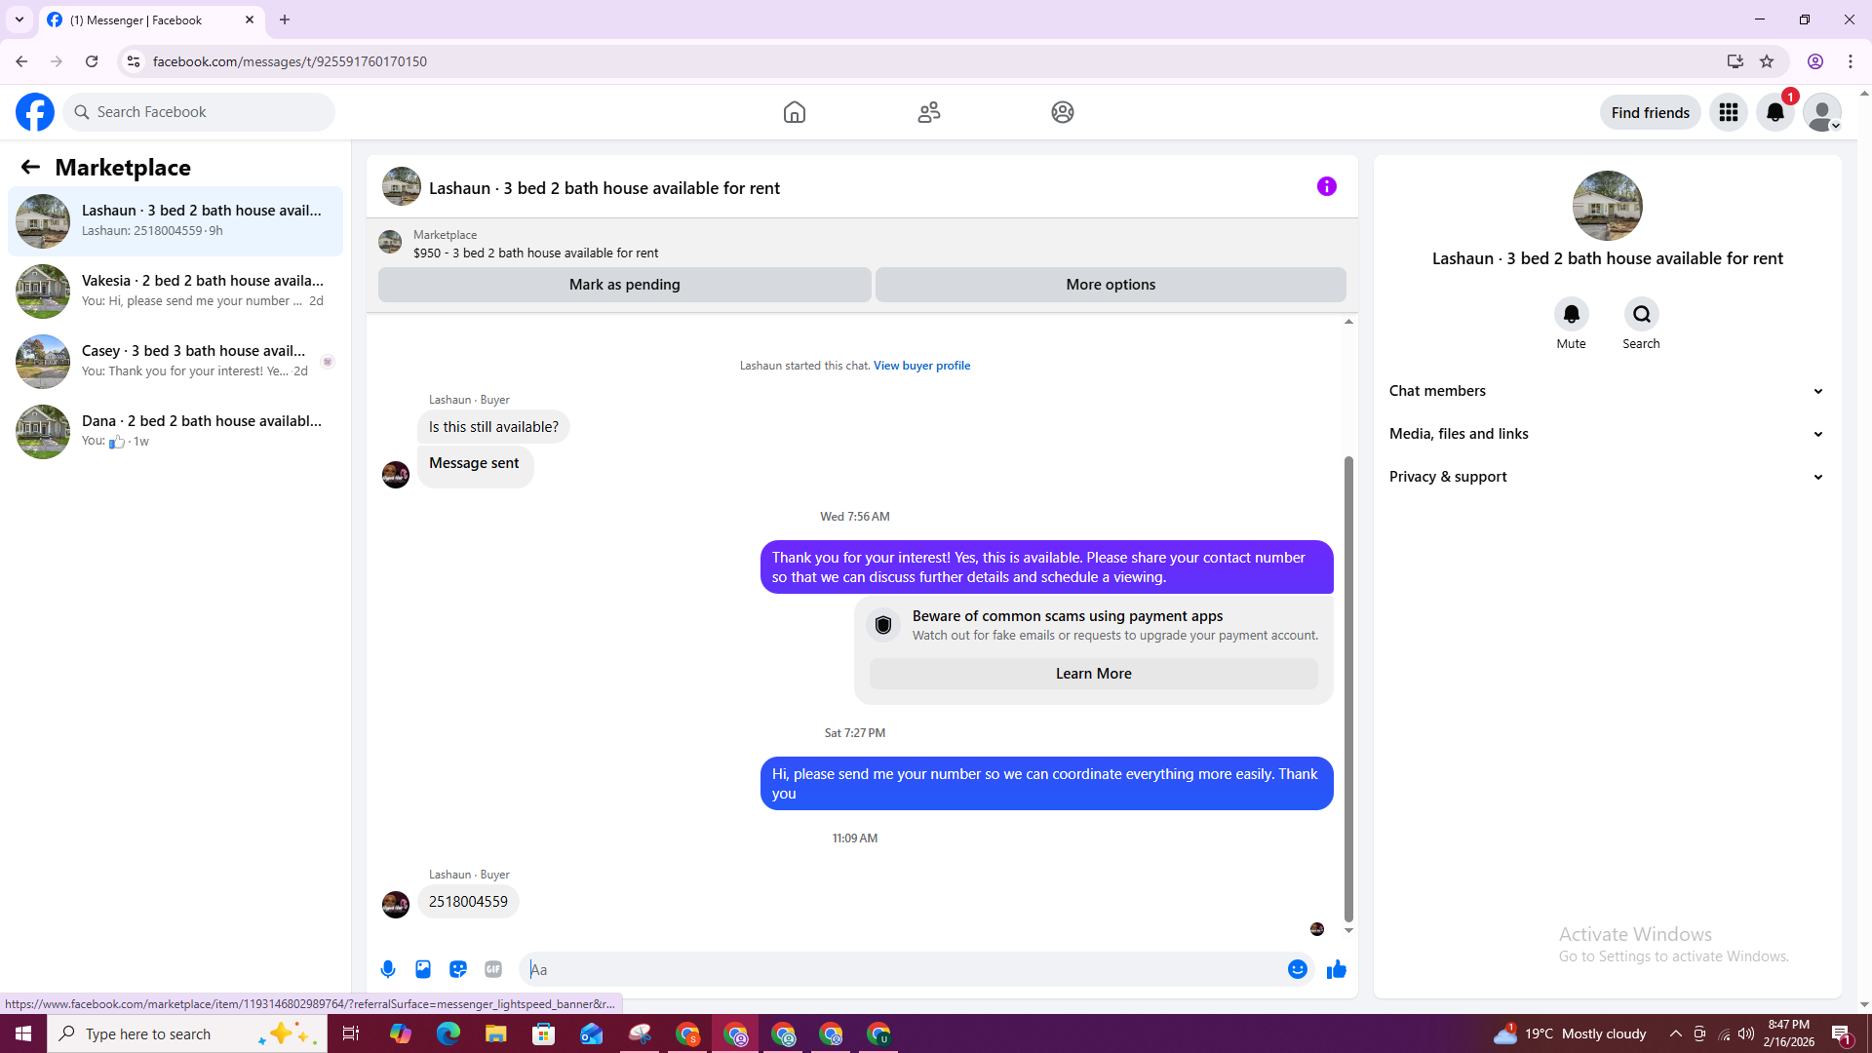Viewport: 1872px width, 1053px height.
Task: Send a thumbs-up like
Action: 1337,969
